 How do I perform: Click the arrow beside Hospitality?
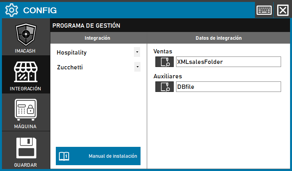point(137,52)
